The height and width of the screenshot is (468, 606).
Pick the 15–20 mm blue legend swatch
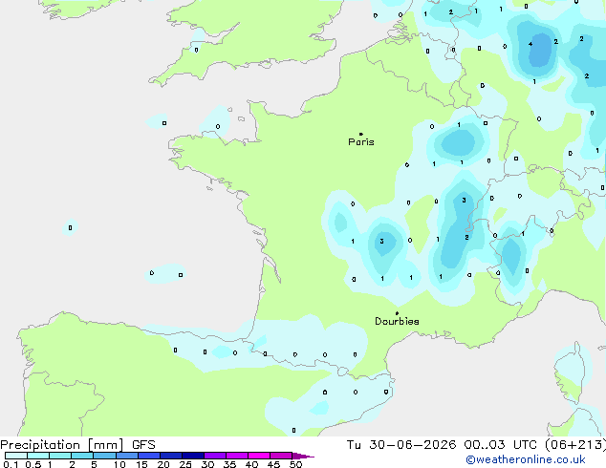[x=149, y=456]
